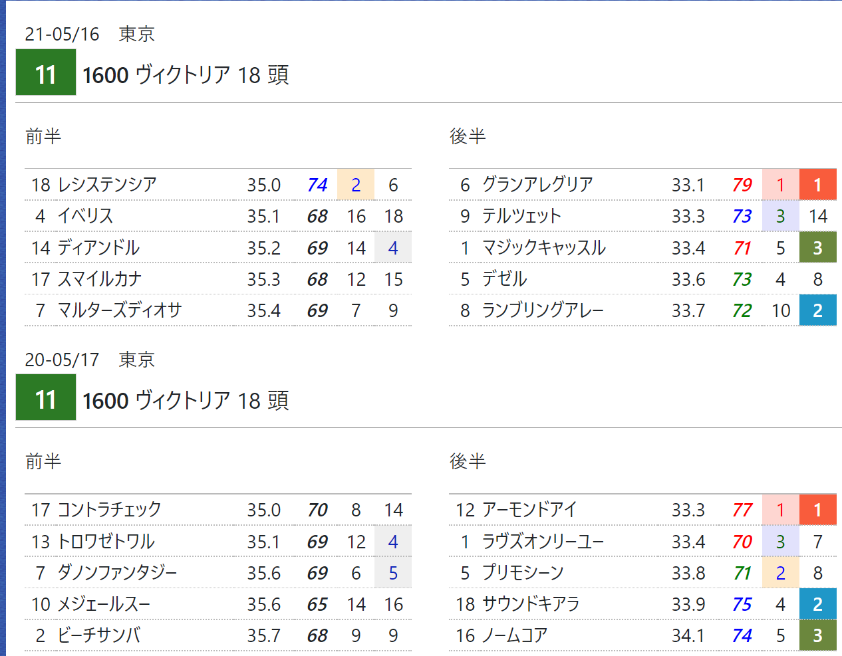The image size is (842, 656).
Task: Click blue 2nd place badge for ランブリングアレー
Action: 817,310
